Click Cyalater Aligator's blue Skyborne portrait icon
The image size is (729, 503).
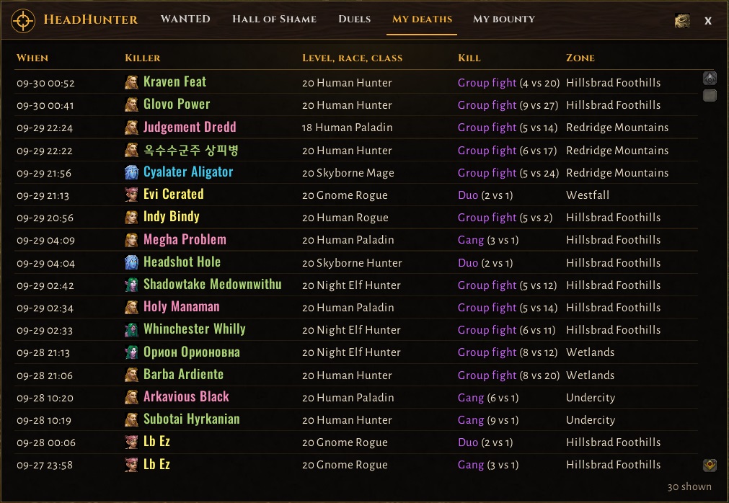[131, 172]
